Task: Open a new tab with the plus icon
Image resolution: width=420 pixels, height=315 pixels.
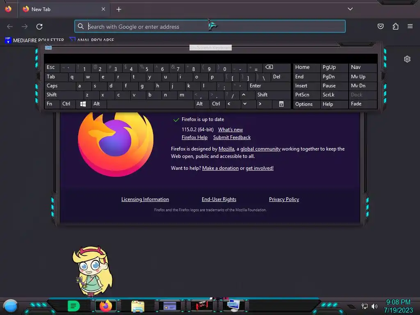Action: pyautogui.click(x=119, y=9)
